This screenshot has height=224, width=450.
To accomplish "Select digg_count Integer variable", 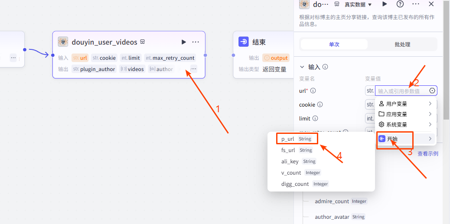I will (305, 184).
